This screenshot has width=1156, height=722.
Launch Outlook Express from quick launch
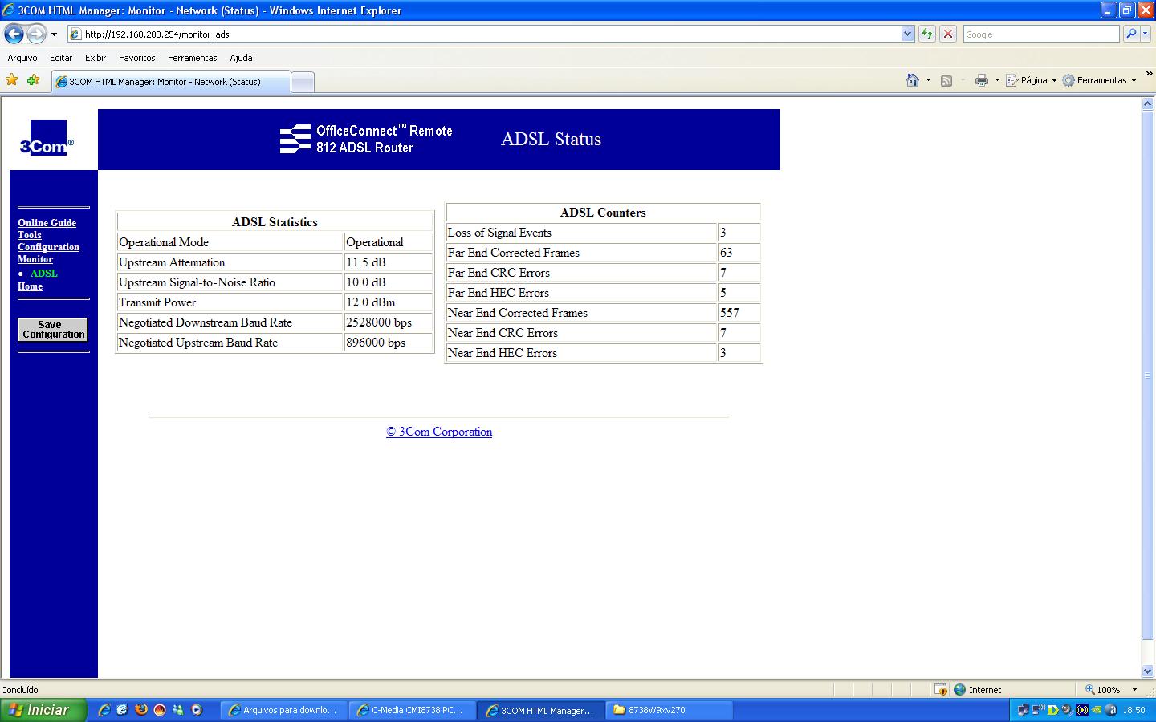click(x=123, y=710)
